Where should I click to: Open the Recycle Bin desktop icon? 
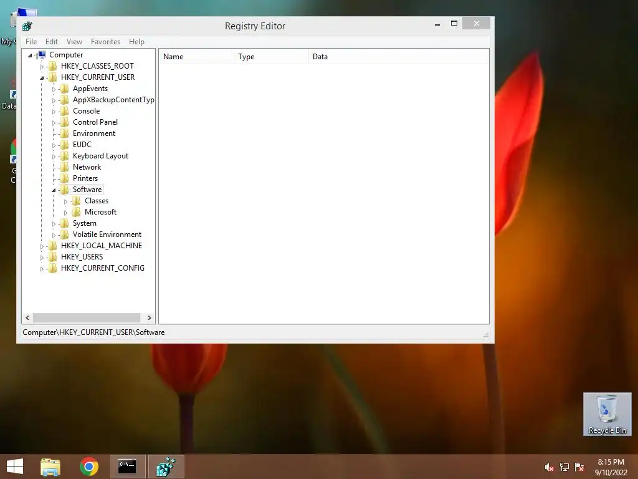pos(607,414)
